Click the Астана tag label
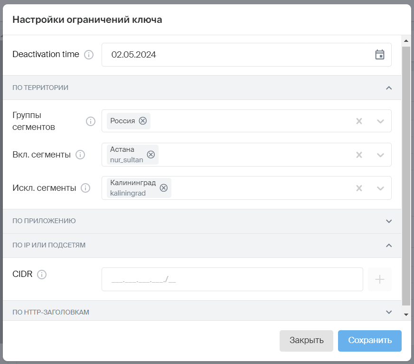The image size is (414, 364). tap(122, 149)
